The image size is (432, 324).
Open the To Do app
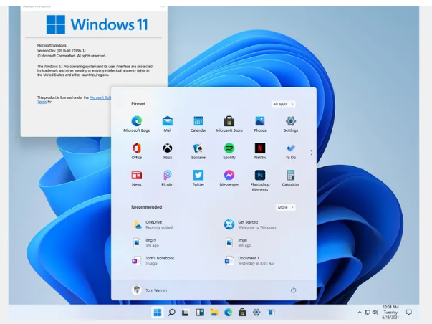pos(291,151)
